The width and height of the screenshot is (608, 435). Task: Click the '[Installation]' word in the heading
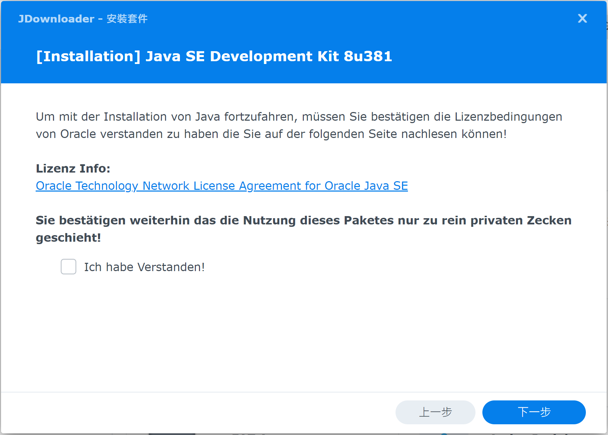(x=88, y=56)
